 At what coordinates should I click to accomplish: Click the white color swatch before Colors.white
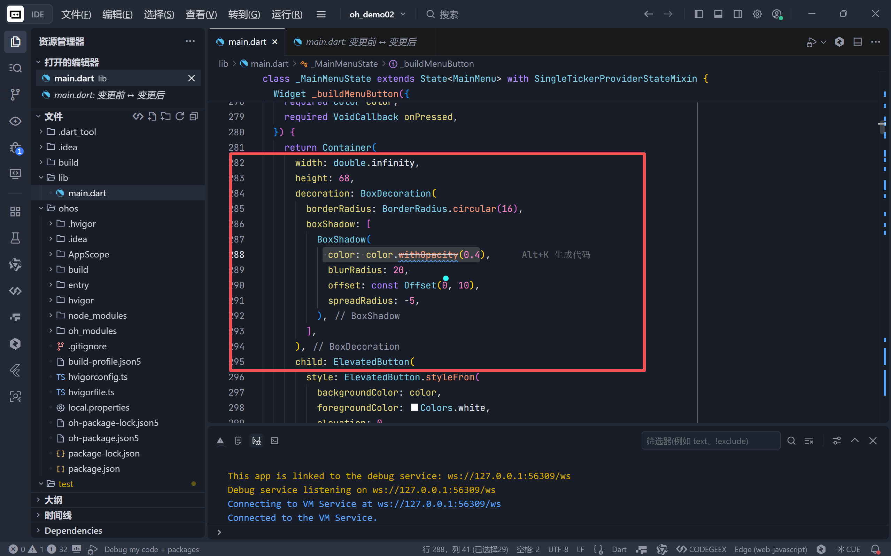click(414, 407)
